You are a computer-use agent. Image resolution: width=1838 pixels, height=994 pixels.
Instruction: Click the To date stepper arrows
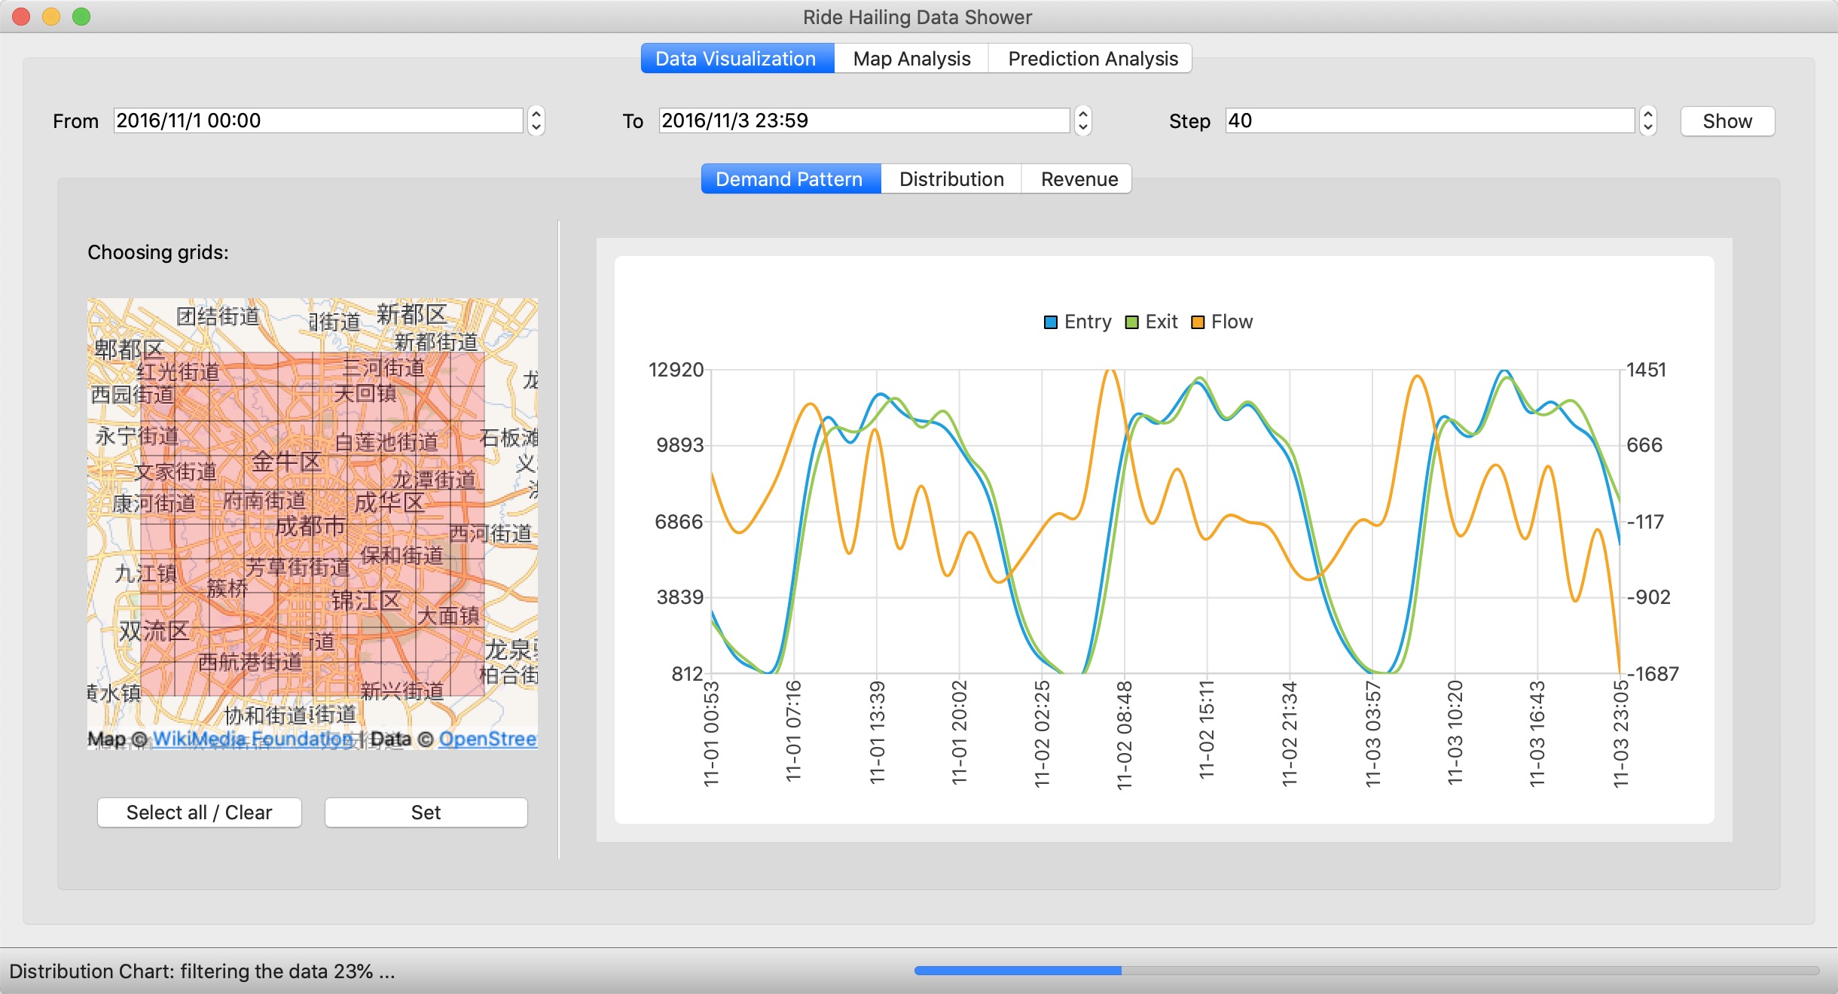pyautogui.click(x=1082, y=120)
